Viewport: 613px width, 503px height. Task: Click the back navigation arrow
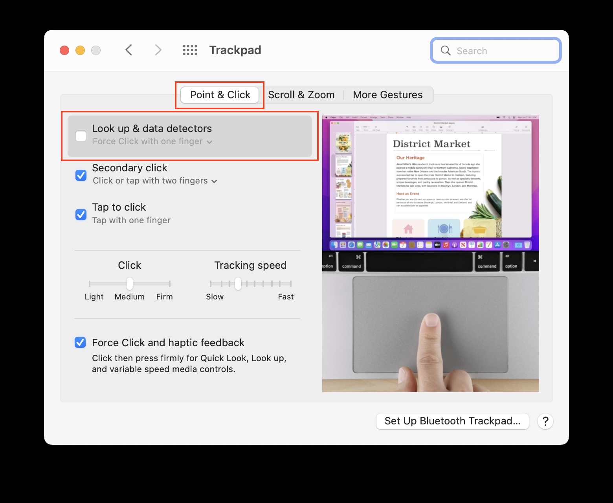click(128, 50)
